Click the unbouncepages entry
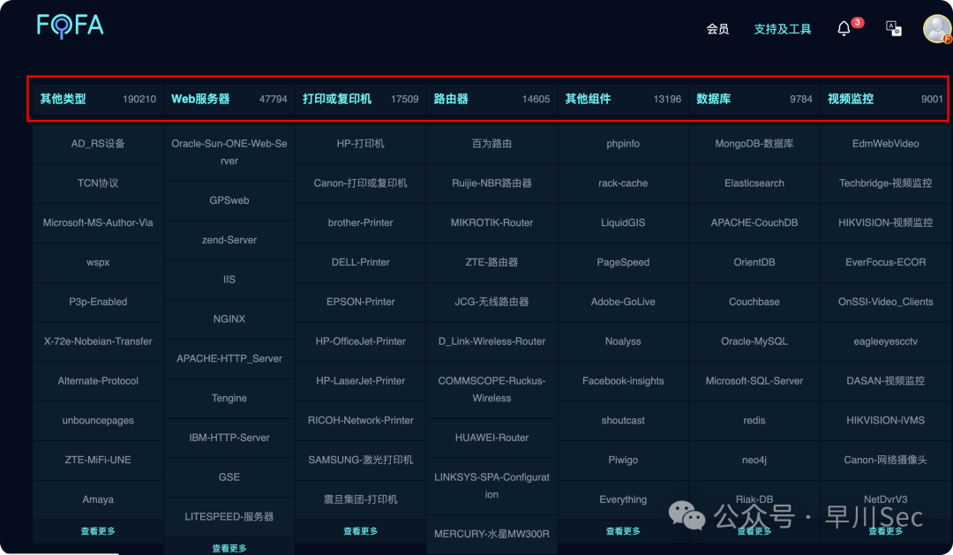 pos(98,420)
